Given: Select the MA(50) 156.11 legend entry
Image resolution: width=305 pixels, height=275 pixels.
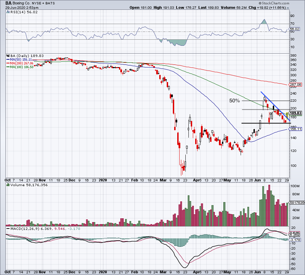Looking at the screenshot, I should point(19,60).
